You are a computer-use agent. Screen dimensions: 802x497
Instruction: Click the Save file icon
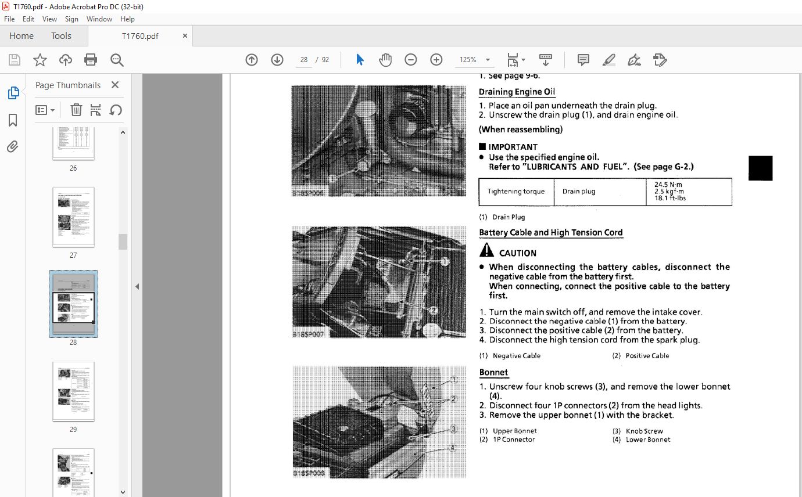[15, 60]
